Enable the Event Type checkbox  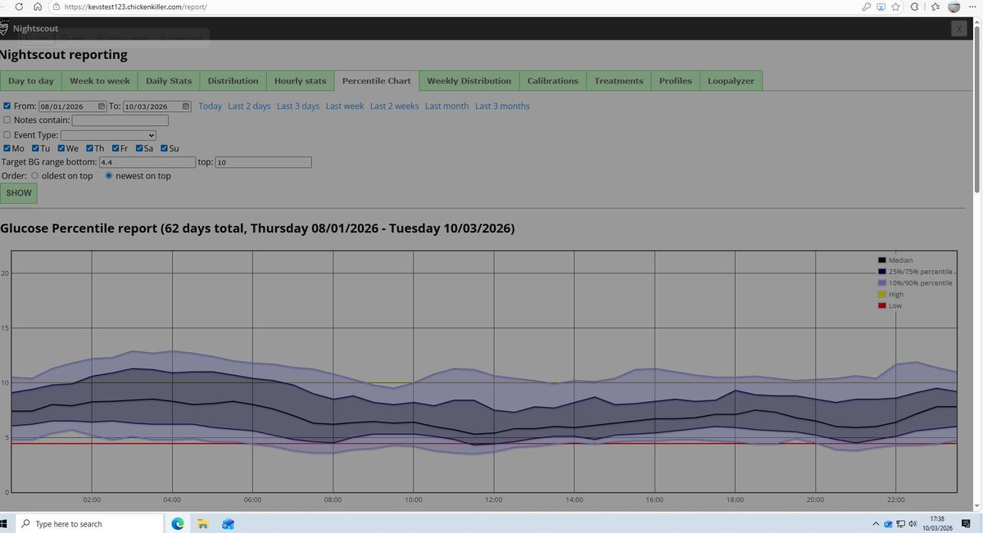click(x=7, y=134)
